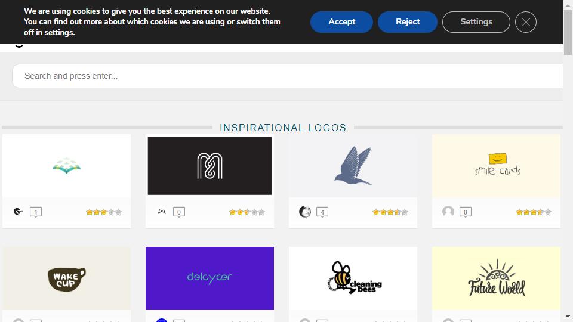
Task: Click star rating under blue bird logo
Action: [x=390, y=212]
